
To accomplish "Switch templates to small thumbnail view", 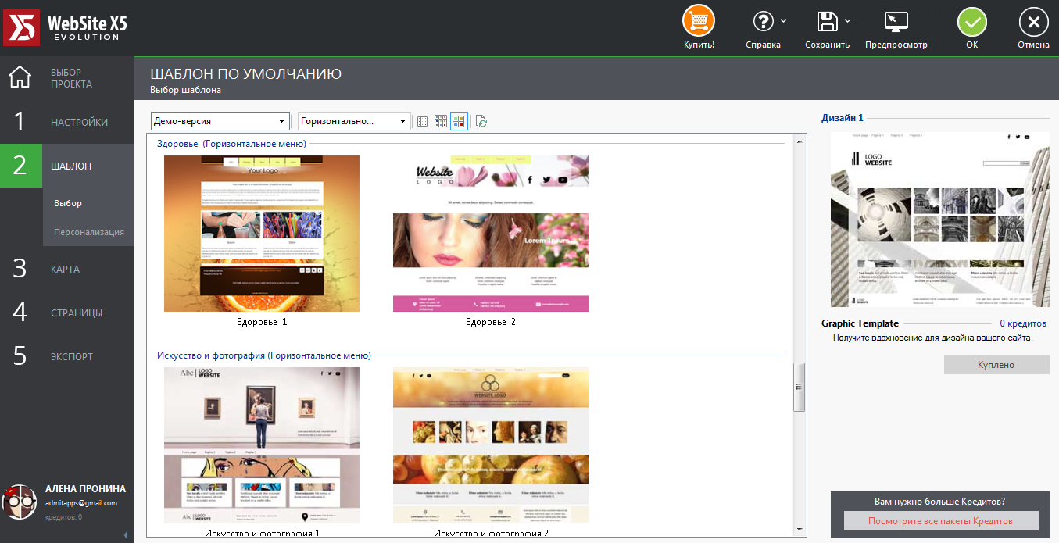I will 421,120.
